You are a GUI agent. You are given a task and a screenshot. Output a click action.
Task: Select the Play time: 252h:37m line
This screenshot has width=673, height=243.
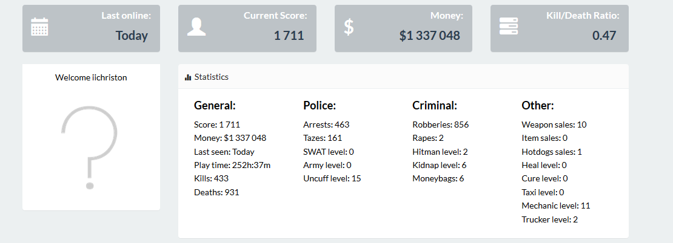pos(232,165)
